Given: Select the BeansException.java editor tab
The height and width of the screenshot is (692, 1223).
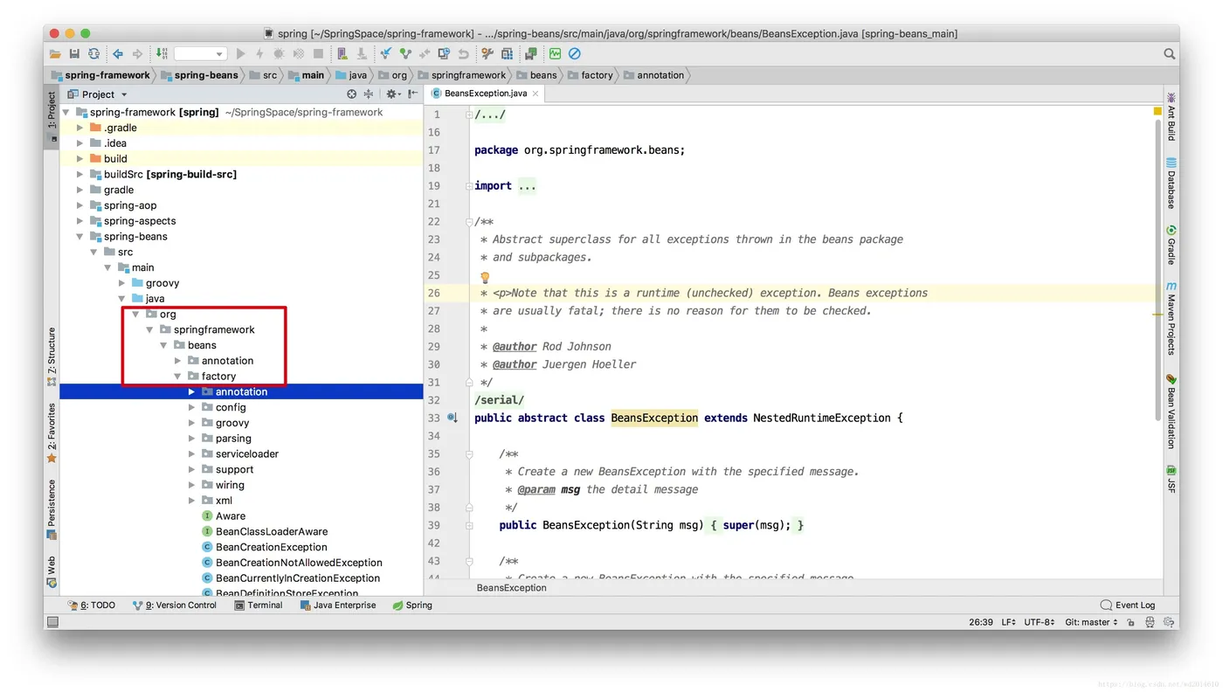Looking at the screenshot, I should [x=486, y=93].
